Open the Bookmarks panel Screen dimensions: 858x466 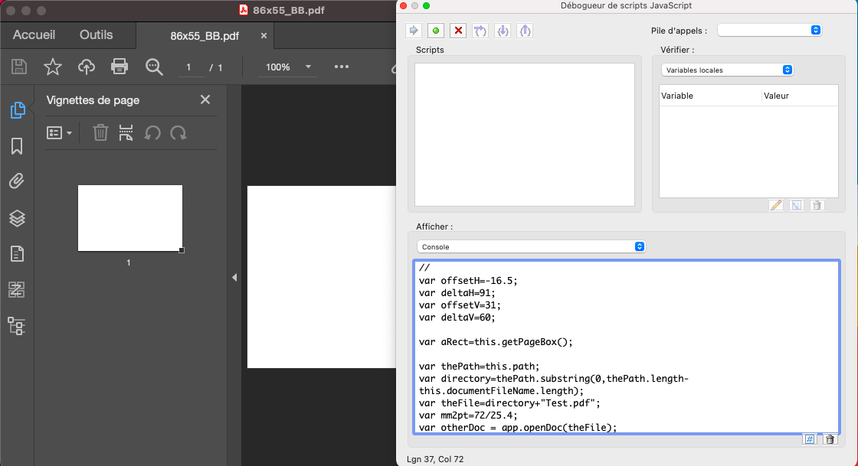coord(18,145)
